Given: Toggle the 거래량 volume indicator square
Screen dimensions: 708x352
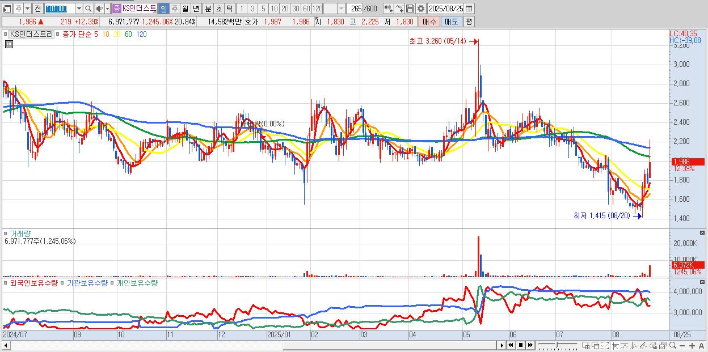Looking at the screenshot, I should point(5,233).
